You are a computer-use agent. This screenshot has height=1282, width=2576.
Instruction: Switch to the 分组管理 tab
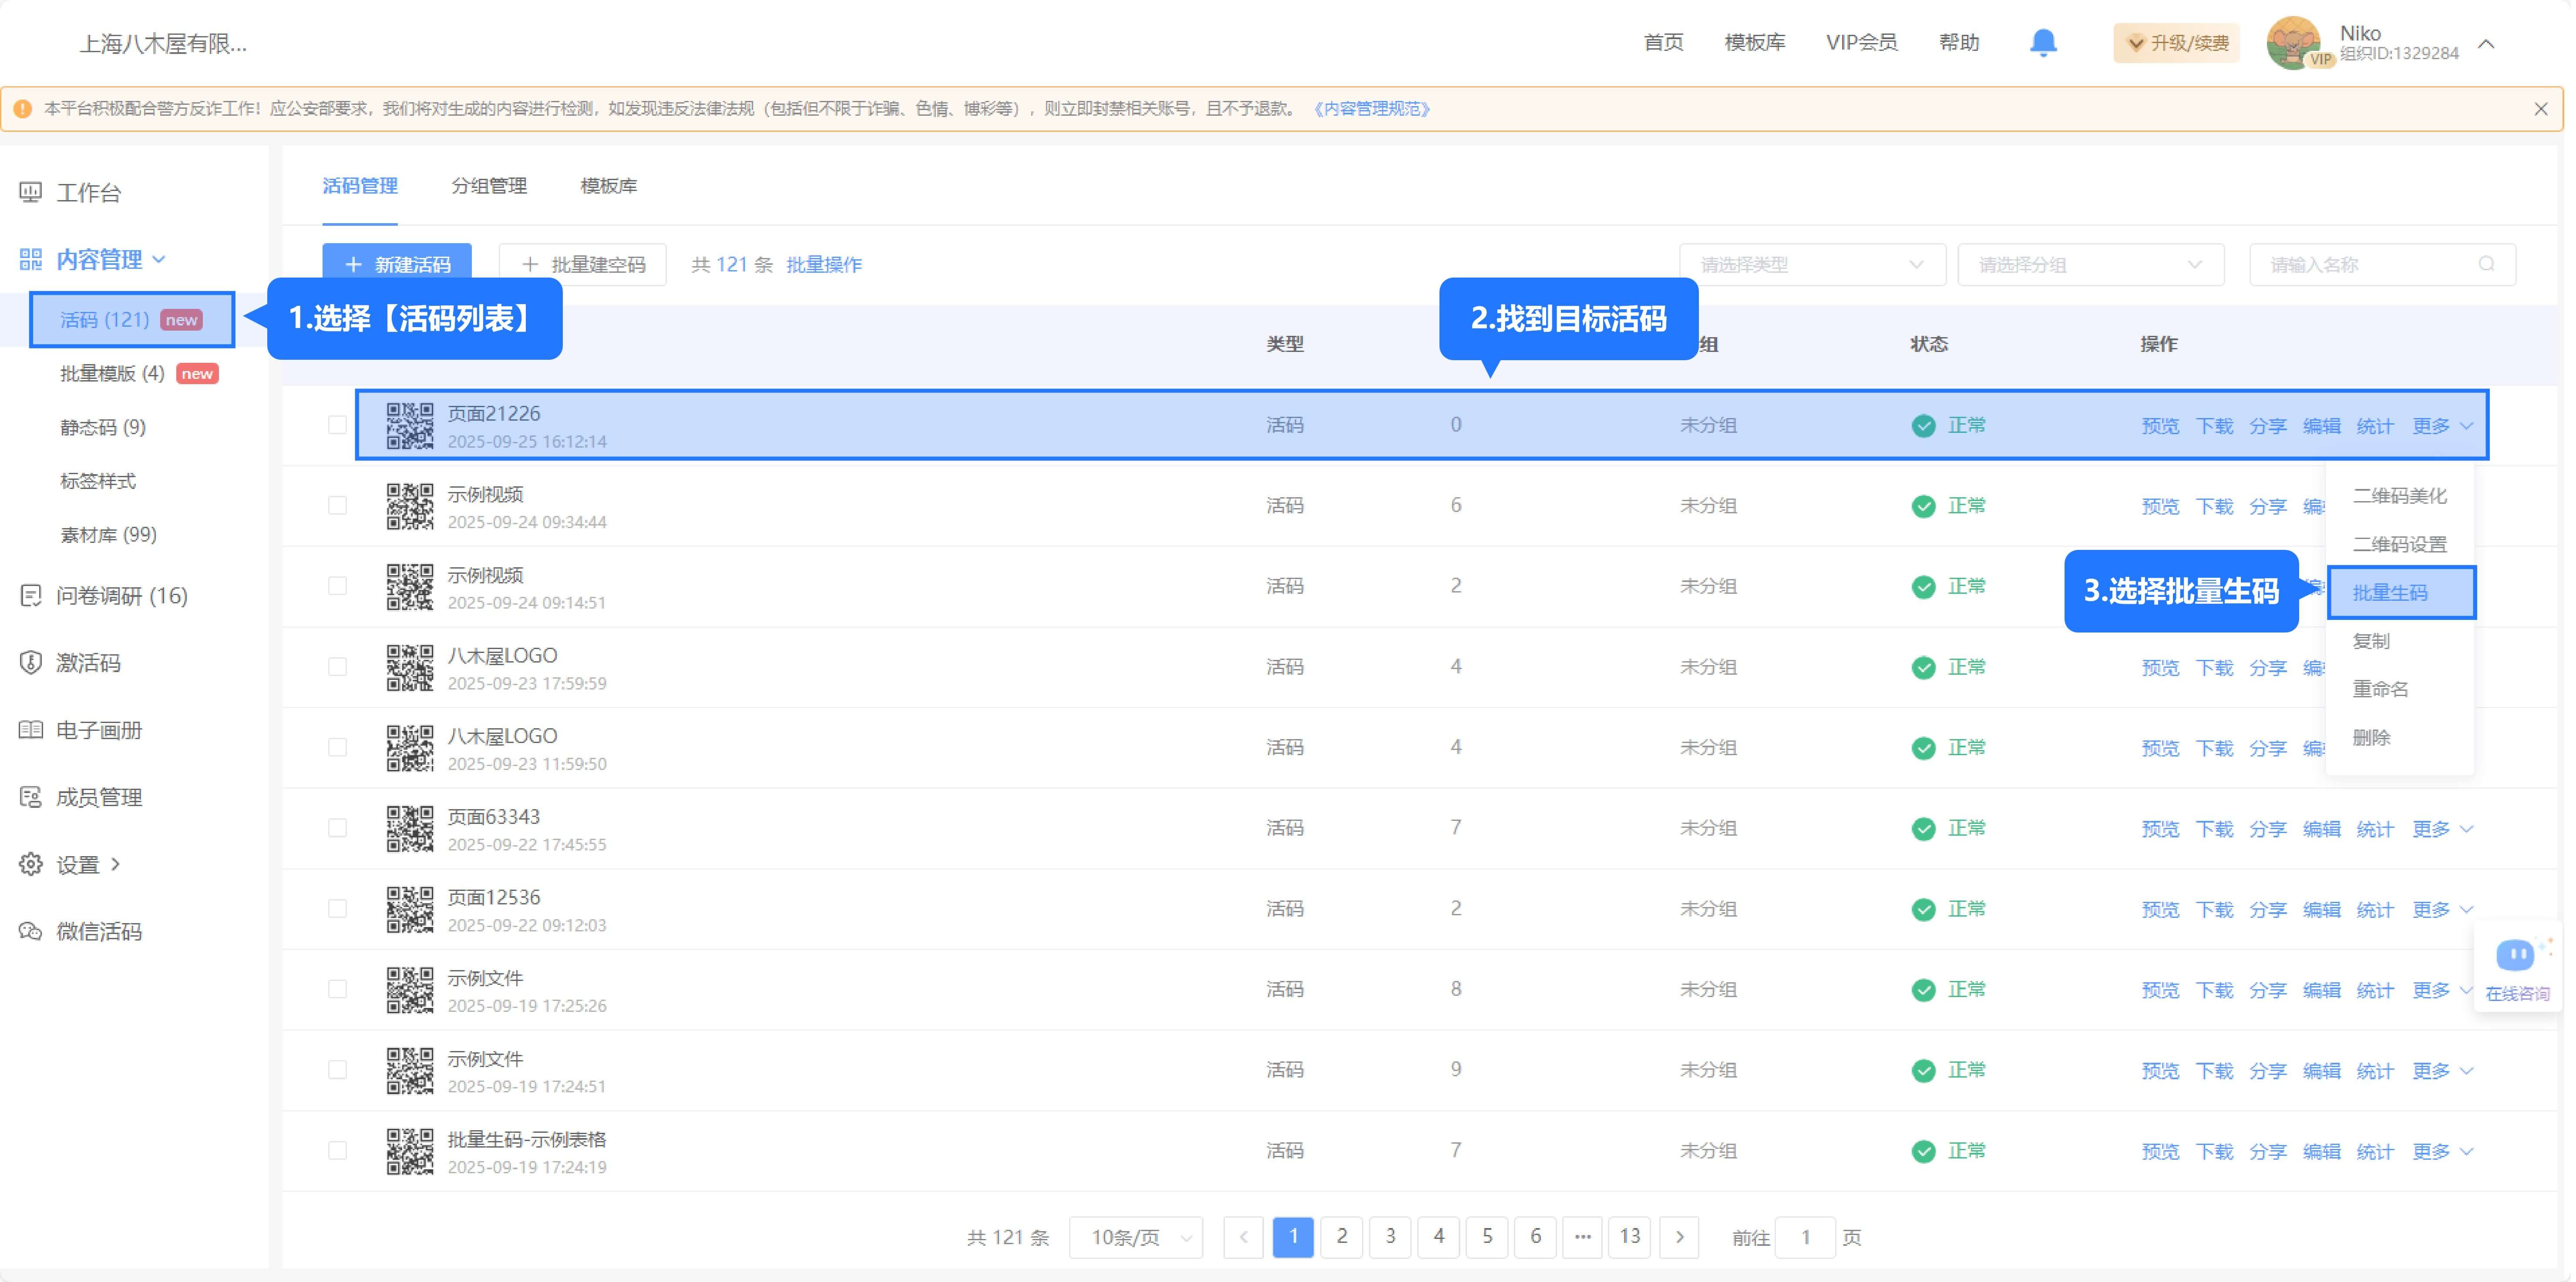pos(488,186)
